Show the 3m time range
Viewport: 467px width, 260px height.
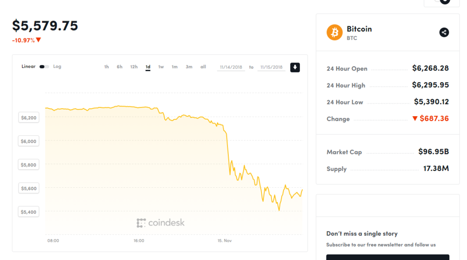point(189,67)
